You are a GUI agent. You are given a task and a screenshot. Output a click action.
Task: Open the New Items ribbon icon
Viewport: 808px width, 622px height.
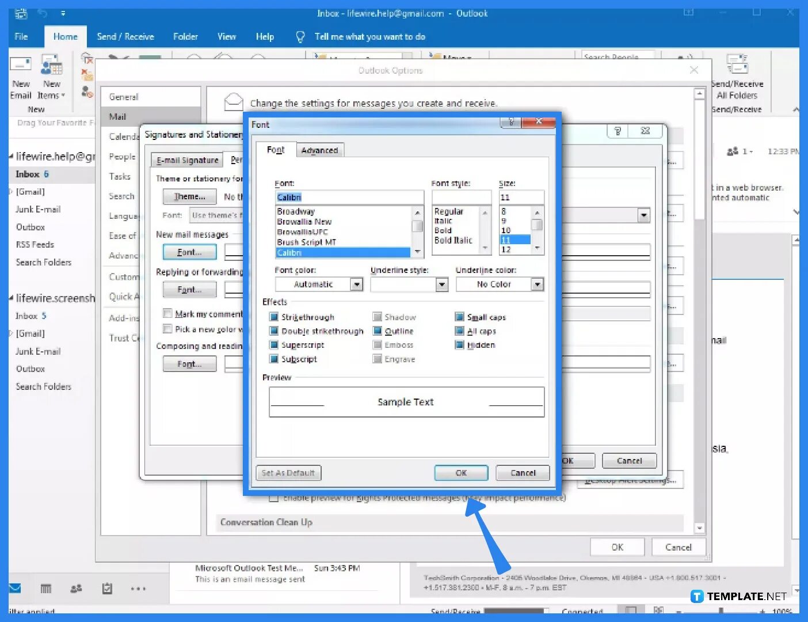51,65
